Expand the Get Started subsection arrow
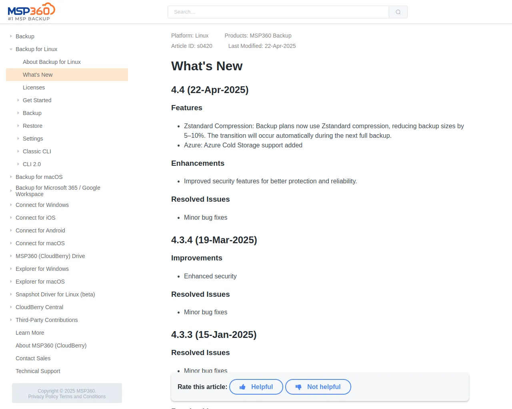The height and width of the screenshot is (409, 512). tap(18, 100)
